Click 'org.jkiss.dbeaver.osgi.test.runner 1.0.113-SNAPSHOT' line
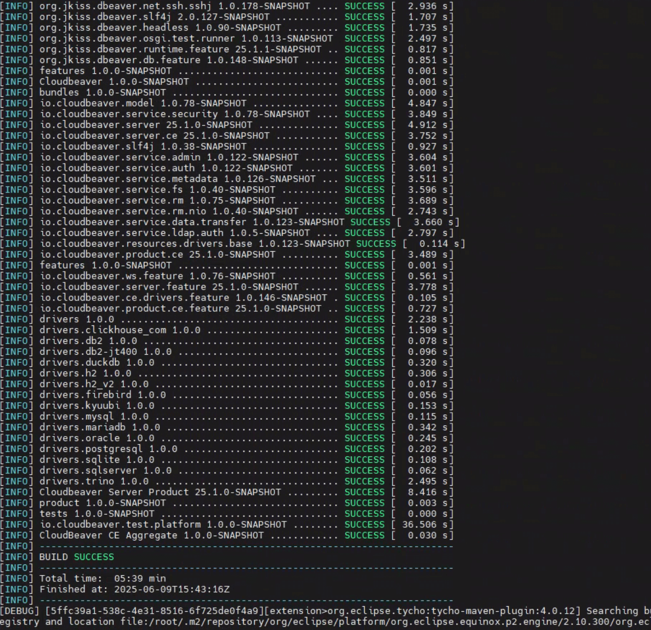The width and height of the screenshot is (651, 630). coord(227,38)
